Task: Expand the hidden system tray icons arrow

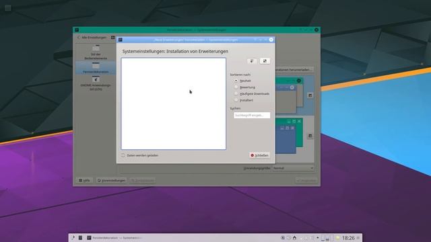Action: (318, 237)
